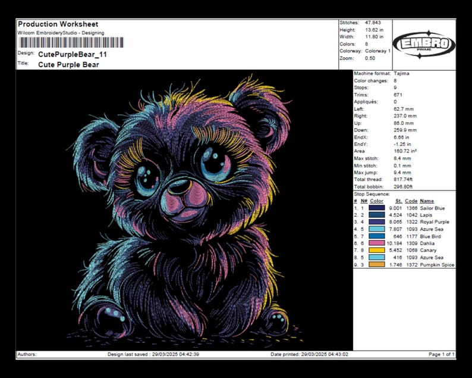Select the title text 'Cute Purple Bear'

coord(68,64)
